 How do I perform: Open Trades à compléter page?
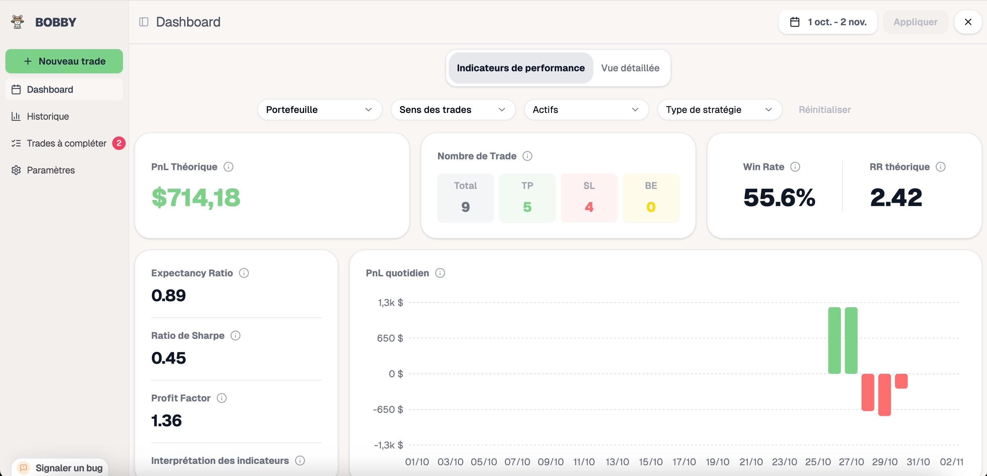(64, 143)
